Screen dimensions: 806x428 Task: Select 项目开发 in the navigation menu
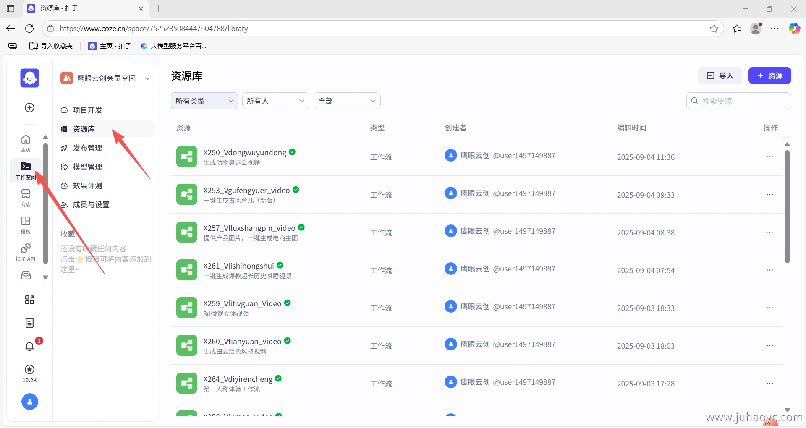[x=87, y=110]
